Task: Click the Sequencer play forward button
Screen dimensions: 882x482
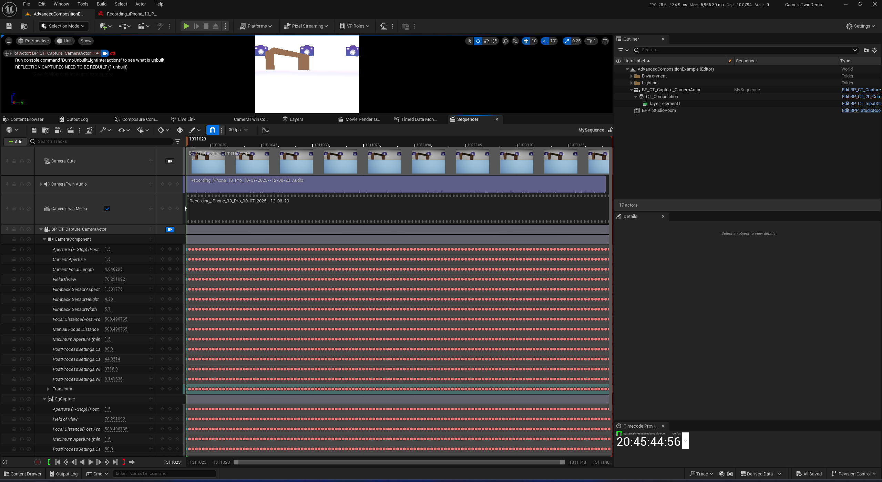Action: (x=91, y=462)
